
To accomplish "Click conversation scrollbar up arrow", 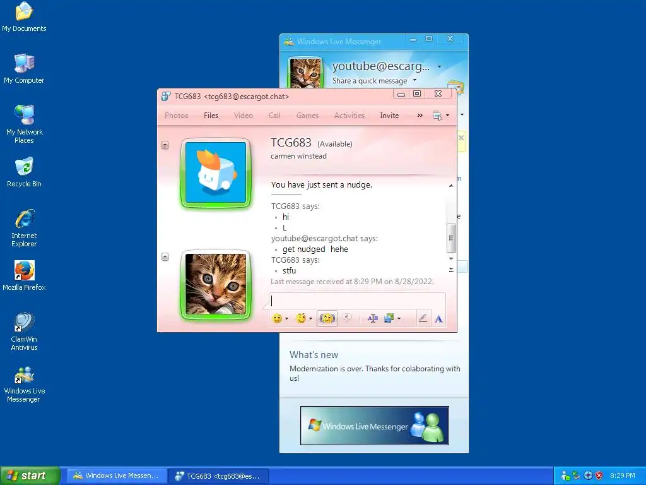I will click(451, 186).
